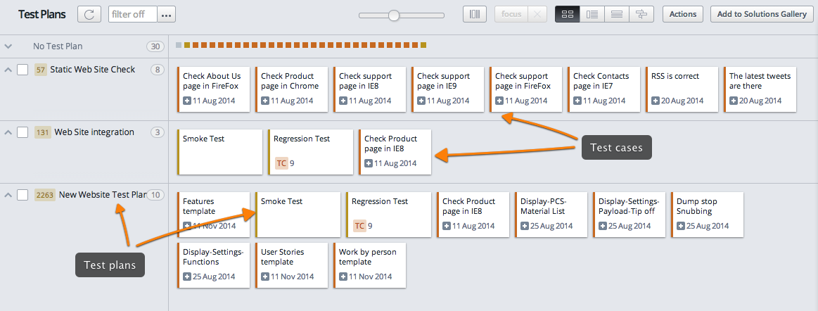This screenshot has width=818, height=311.
Task: Open Check support page in IE9 card
Action: click(447, 89)
